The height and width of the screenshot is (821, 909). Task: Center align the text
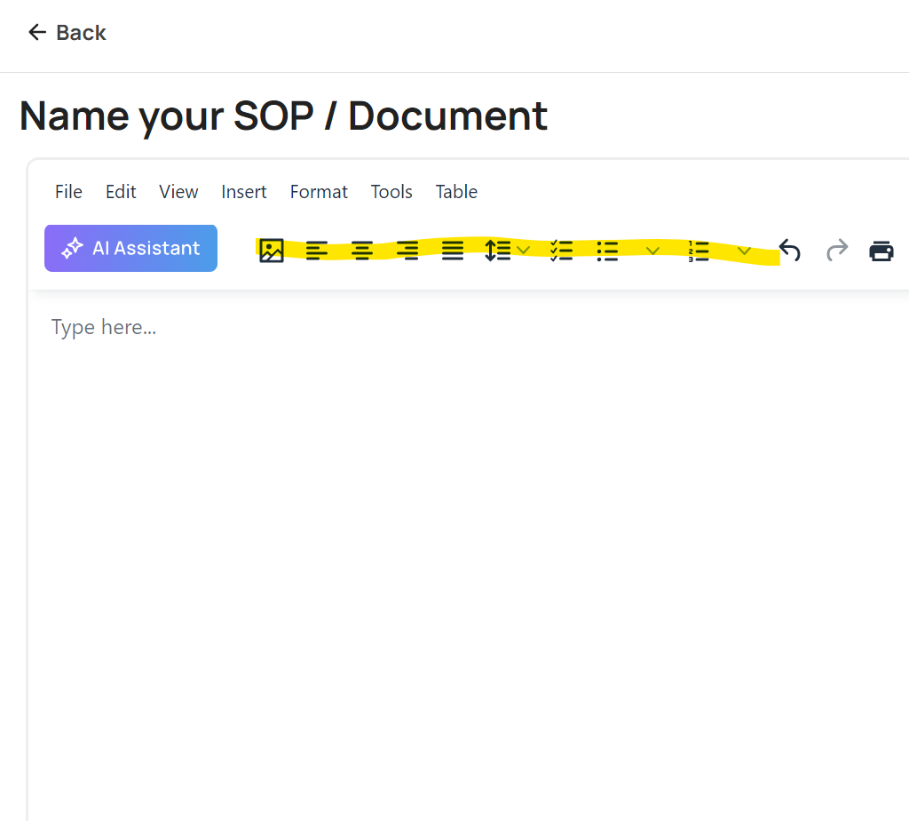pos(362,251)
